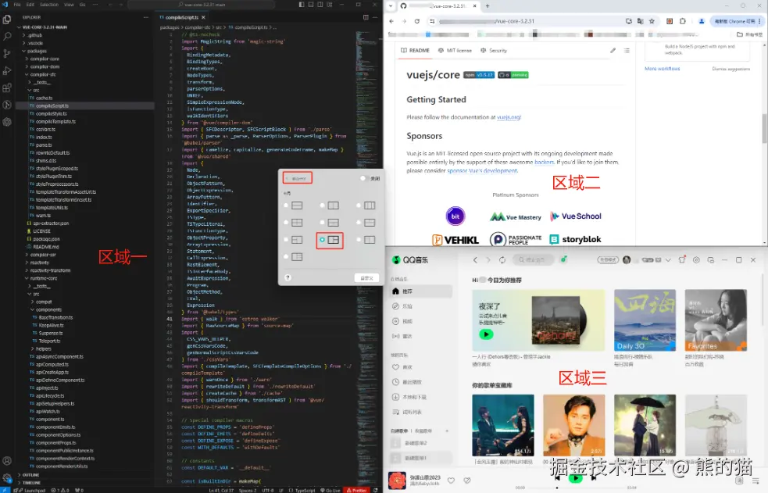Screen dimensions: 768x493
Task: Click help question mark in layout popup
Action: point(288,277)
